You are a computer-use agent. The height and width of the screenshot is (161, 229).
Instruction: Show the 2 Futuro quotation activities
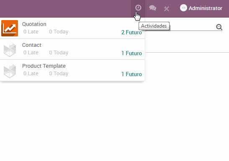(x=131, y=32)
